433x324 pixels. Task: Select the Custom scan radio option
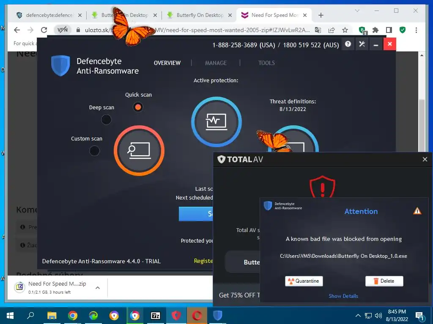tap(94, 151)
